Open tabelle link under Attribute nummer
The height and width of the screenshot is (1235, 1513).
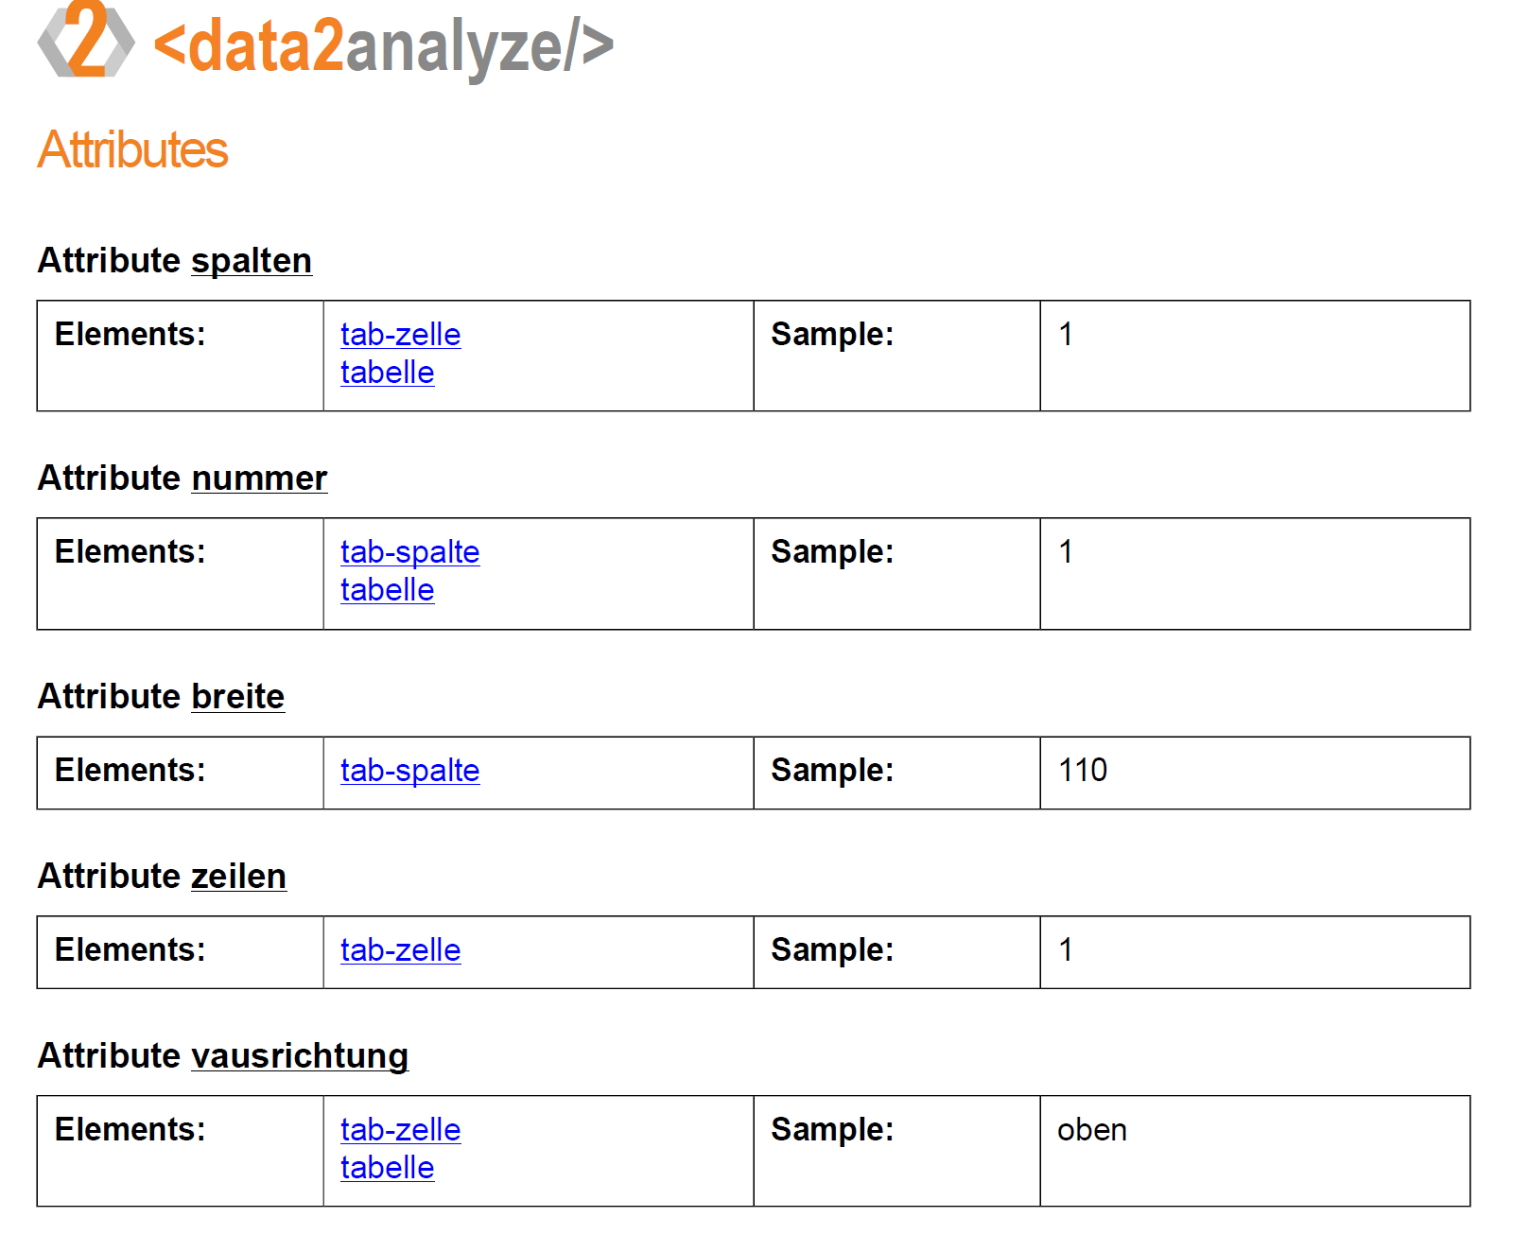[x=387, y=590]
